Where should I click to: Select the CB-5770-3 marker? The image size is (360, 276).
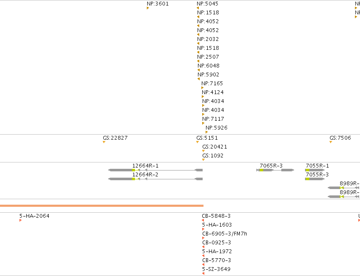tap(203, 265)
